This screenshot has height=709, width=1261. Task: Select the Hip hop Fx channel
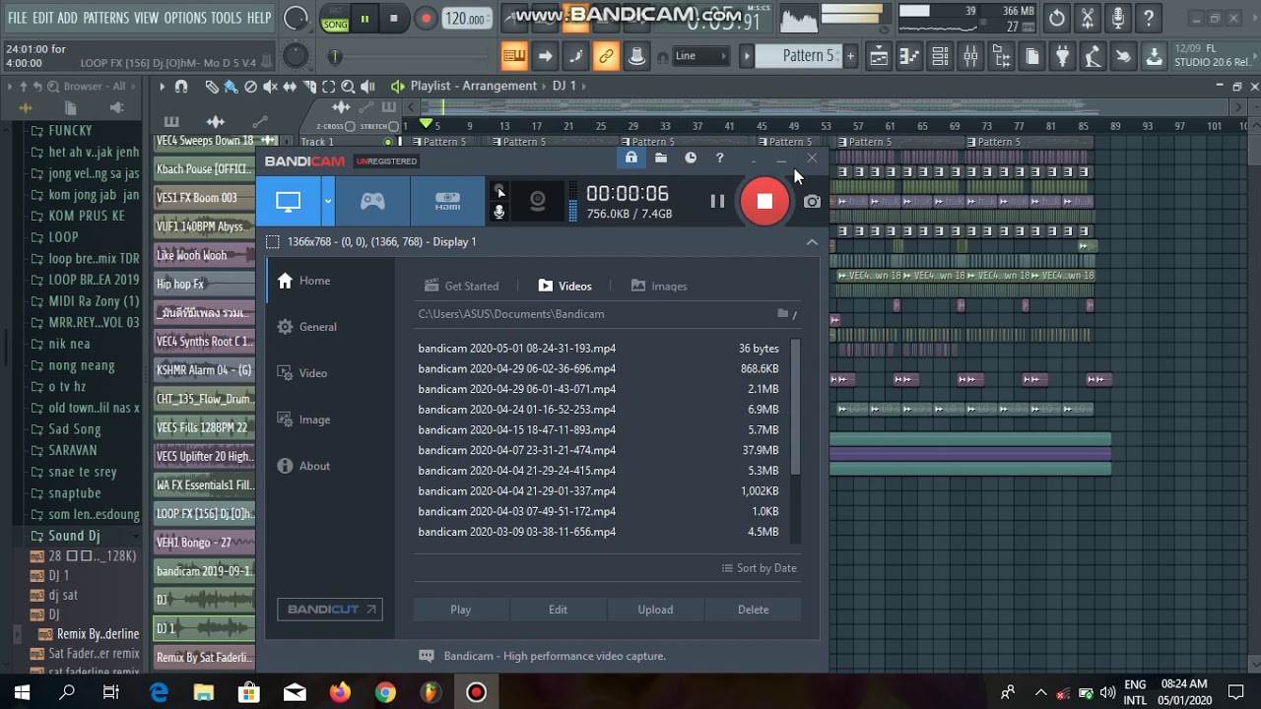click(x=204, y=284)
